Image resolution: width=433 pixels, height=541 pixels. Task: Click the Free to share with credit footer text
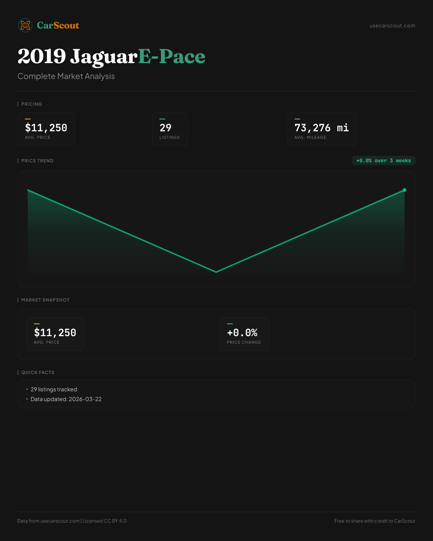375,521
